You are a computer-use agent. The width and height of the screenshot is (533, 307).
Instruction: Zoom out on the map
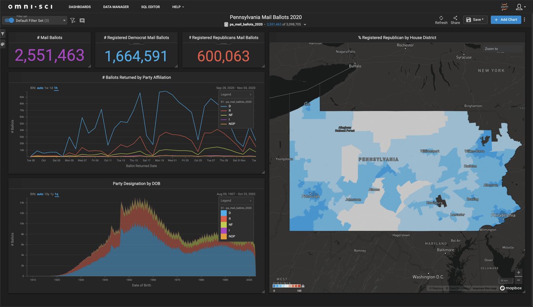518,280
